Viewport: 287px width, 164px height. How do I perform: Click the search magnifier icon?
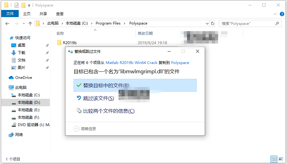click(x=277, y=23)
